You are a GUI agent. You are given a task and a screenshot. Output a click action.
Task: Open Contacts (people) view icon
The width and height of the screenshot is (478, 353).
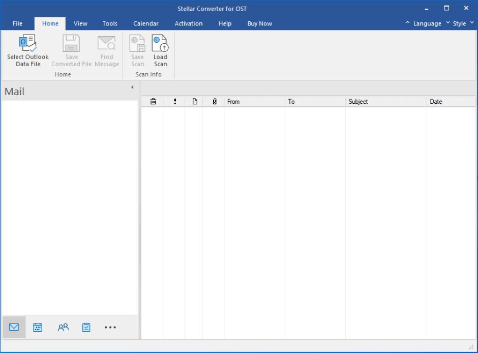point(63,328)
